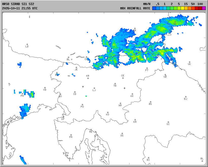Image resolution: width=208 pixels, height=167 pixels.
Task: Click the "ARSO SIRAD SI1 SI2" title text
Action: (x=18, y=4)
